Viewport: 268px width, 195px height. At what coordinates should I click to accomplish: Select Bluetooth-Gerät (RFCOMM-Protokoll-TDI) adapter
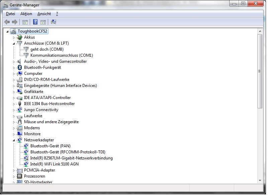(68, 152)
